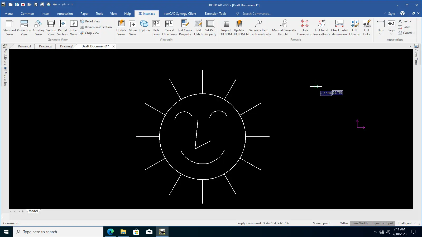Click the Crop View button
This screenshot has width=422, height=237.
point(90,33)
